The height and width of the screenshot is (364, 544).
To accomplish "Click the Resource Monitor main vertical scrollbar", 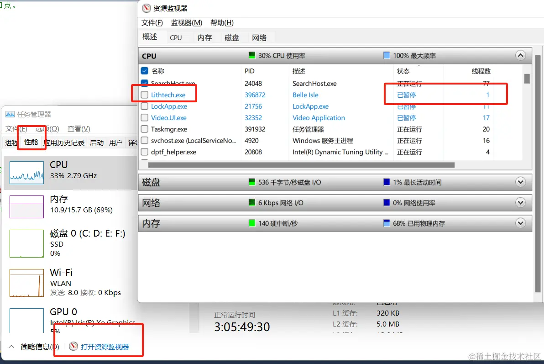I will point(538,174).
